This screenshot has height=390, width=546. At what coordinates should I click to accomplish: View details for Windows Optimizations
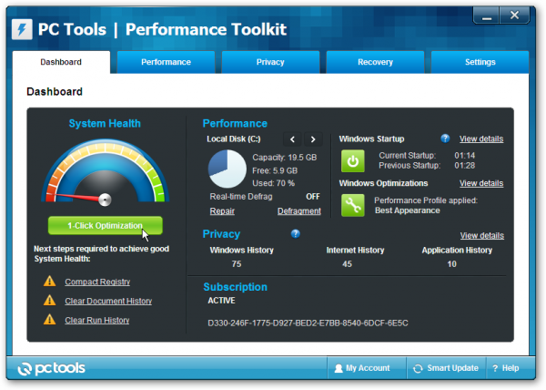point(481,183)
